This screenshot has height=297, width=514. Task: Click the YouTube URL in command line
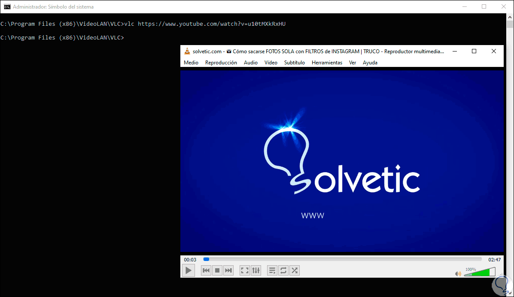[211, 24]
